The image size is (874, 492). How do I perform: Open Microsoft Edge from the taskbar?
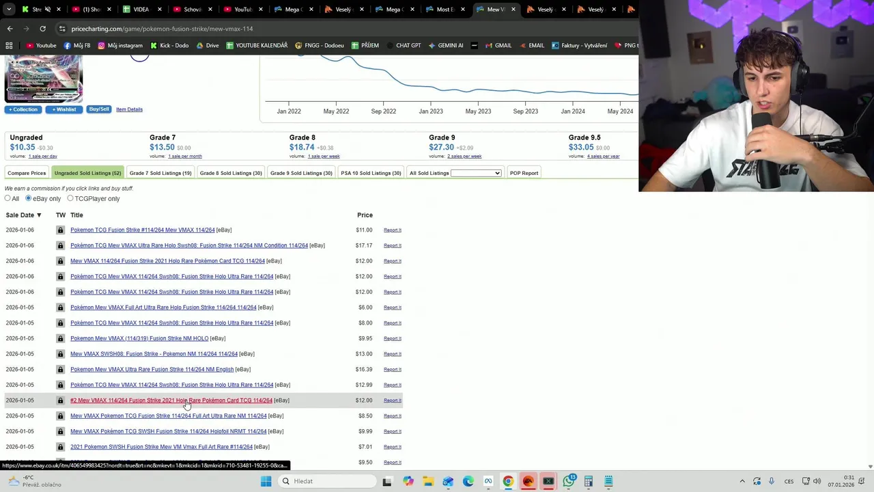click(468, 481)
